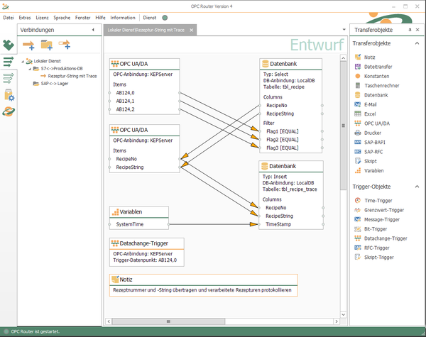Select the Skript-Trigger object
The image size is (426, 337).
(x=374, y=257)
